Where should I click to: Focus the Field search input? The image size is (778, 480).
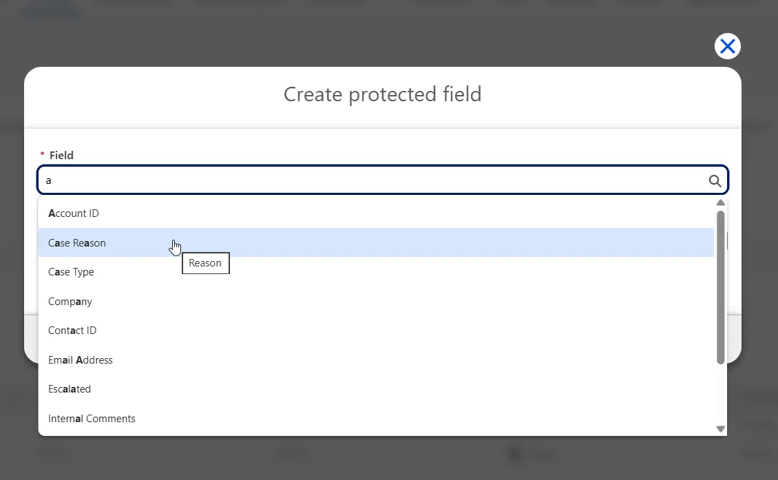point(382,180)
